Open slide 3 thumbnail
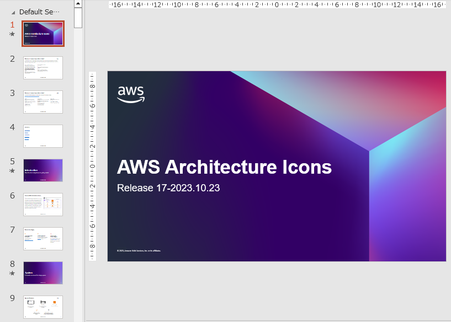This screenshot has height=322, width=451. (x=43, y=102)
